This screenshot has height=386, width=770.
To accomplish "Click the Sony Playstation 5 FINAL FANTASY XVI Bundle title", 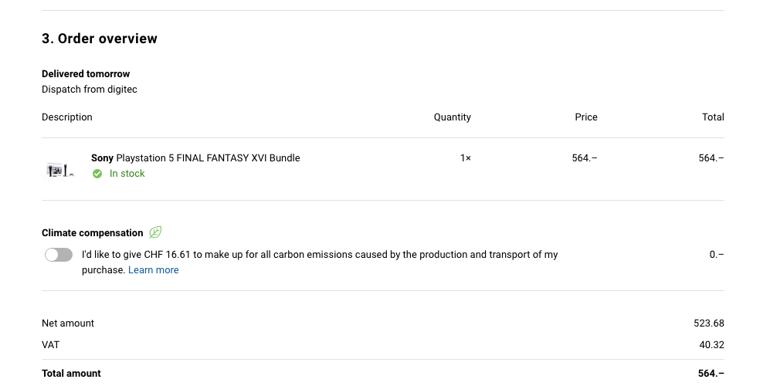I will coord(195,158).
